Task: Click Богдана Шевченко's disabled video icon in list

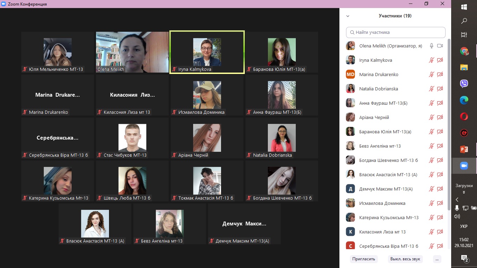Action: [x=440, y=160]
